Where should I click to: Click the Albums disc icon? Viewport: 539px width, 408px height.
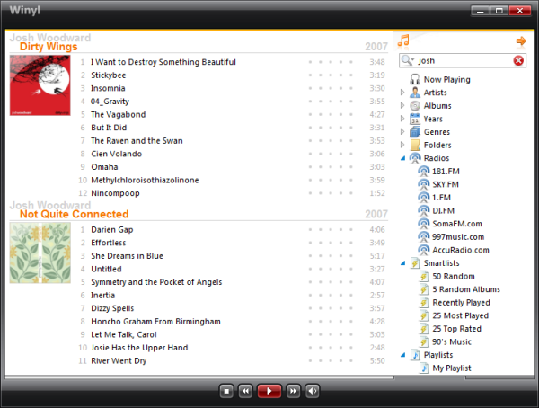pyautogui.click(x=415, y=106)
